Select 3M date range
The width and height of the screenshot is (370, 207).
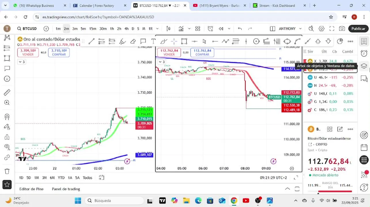pyautogui.click(x=44, y=178)
